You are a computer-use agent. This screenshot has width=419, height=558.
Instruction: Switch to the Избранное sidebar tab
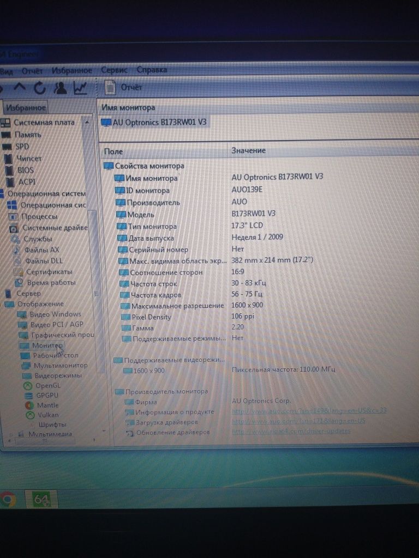tap(26, 107)
